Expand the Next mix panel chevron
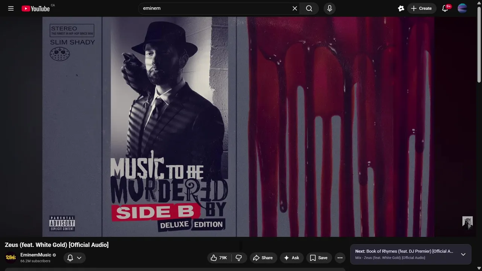The width and height of the screenshot is (482, 271). click(463, 254)
